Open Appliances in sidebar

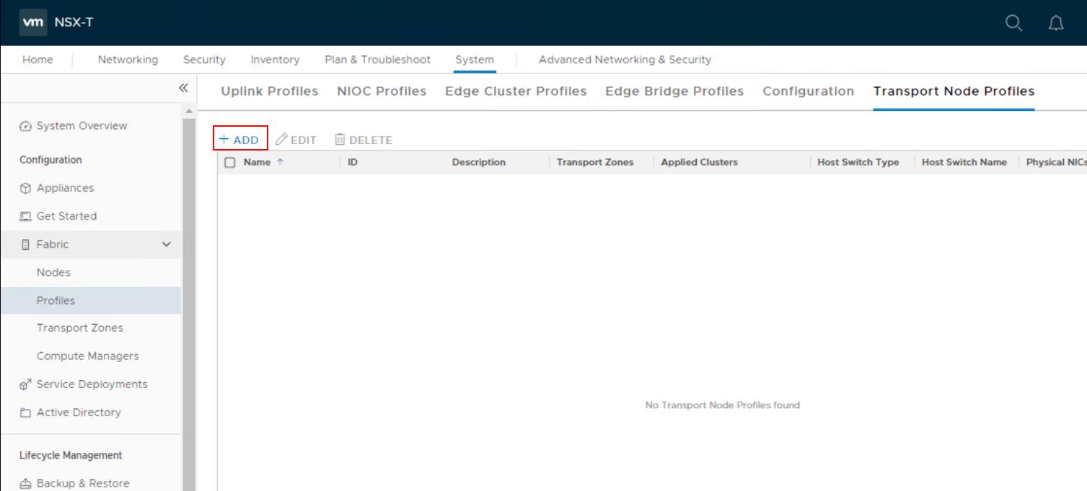coord(65,188)
